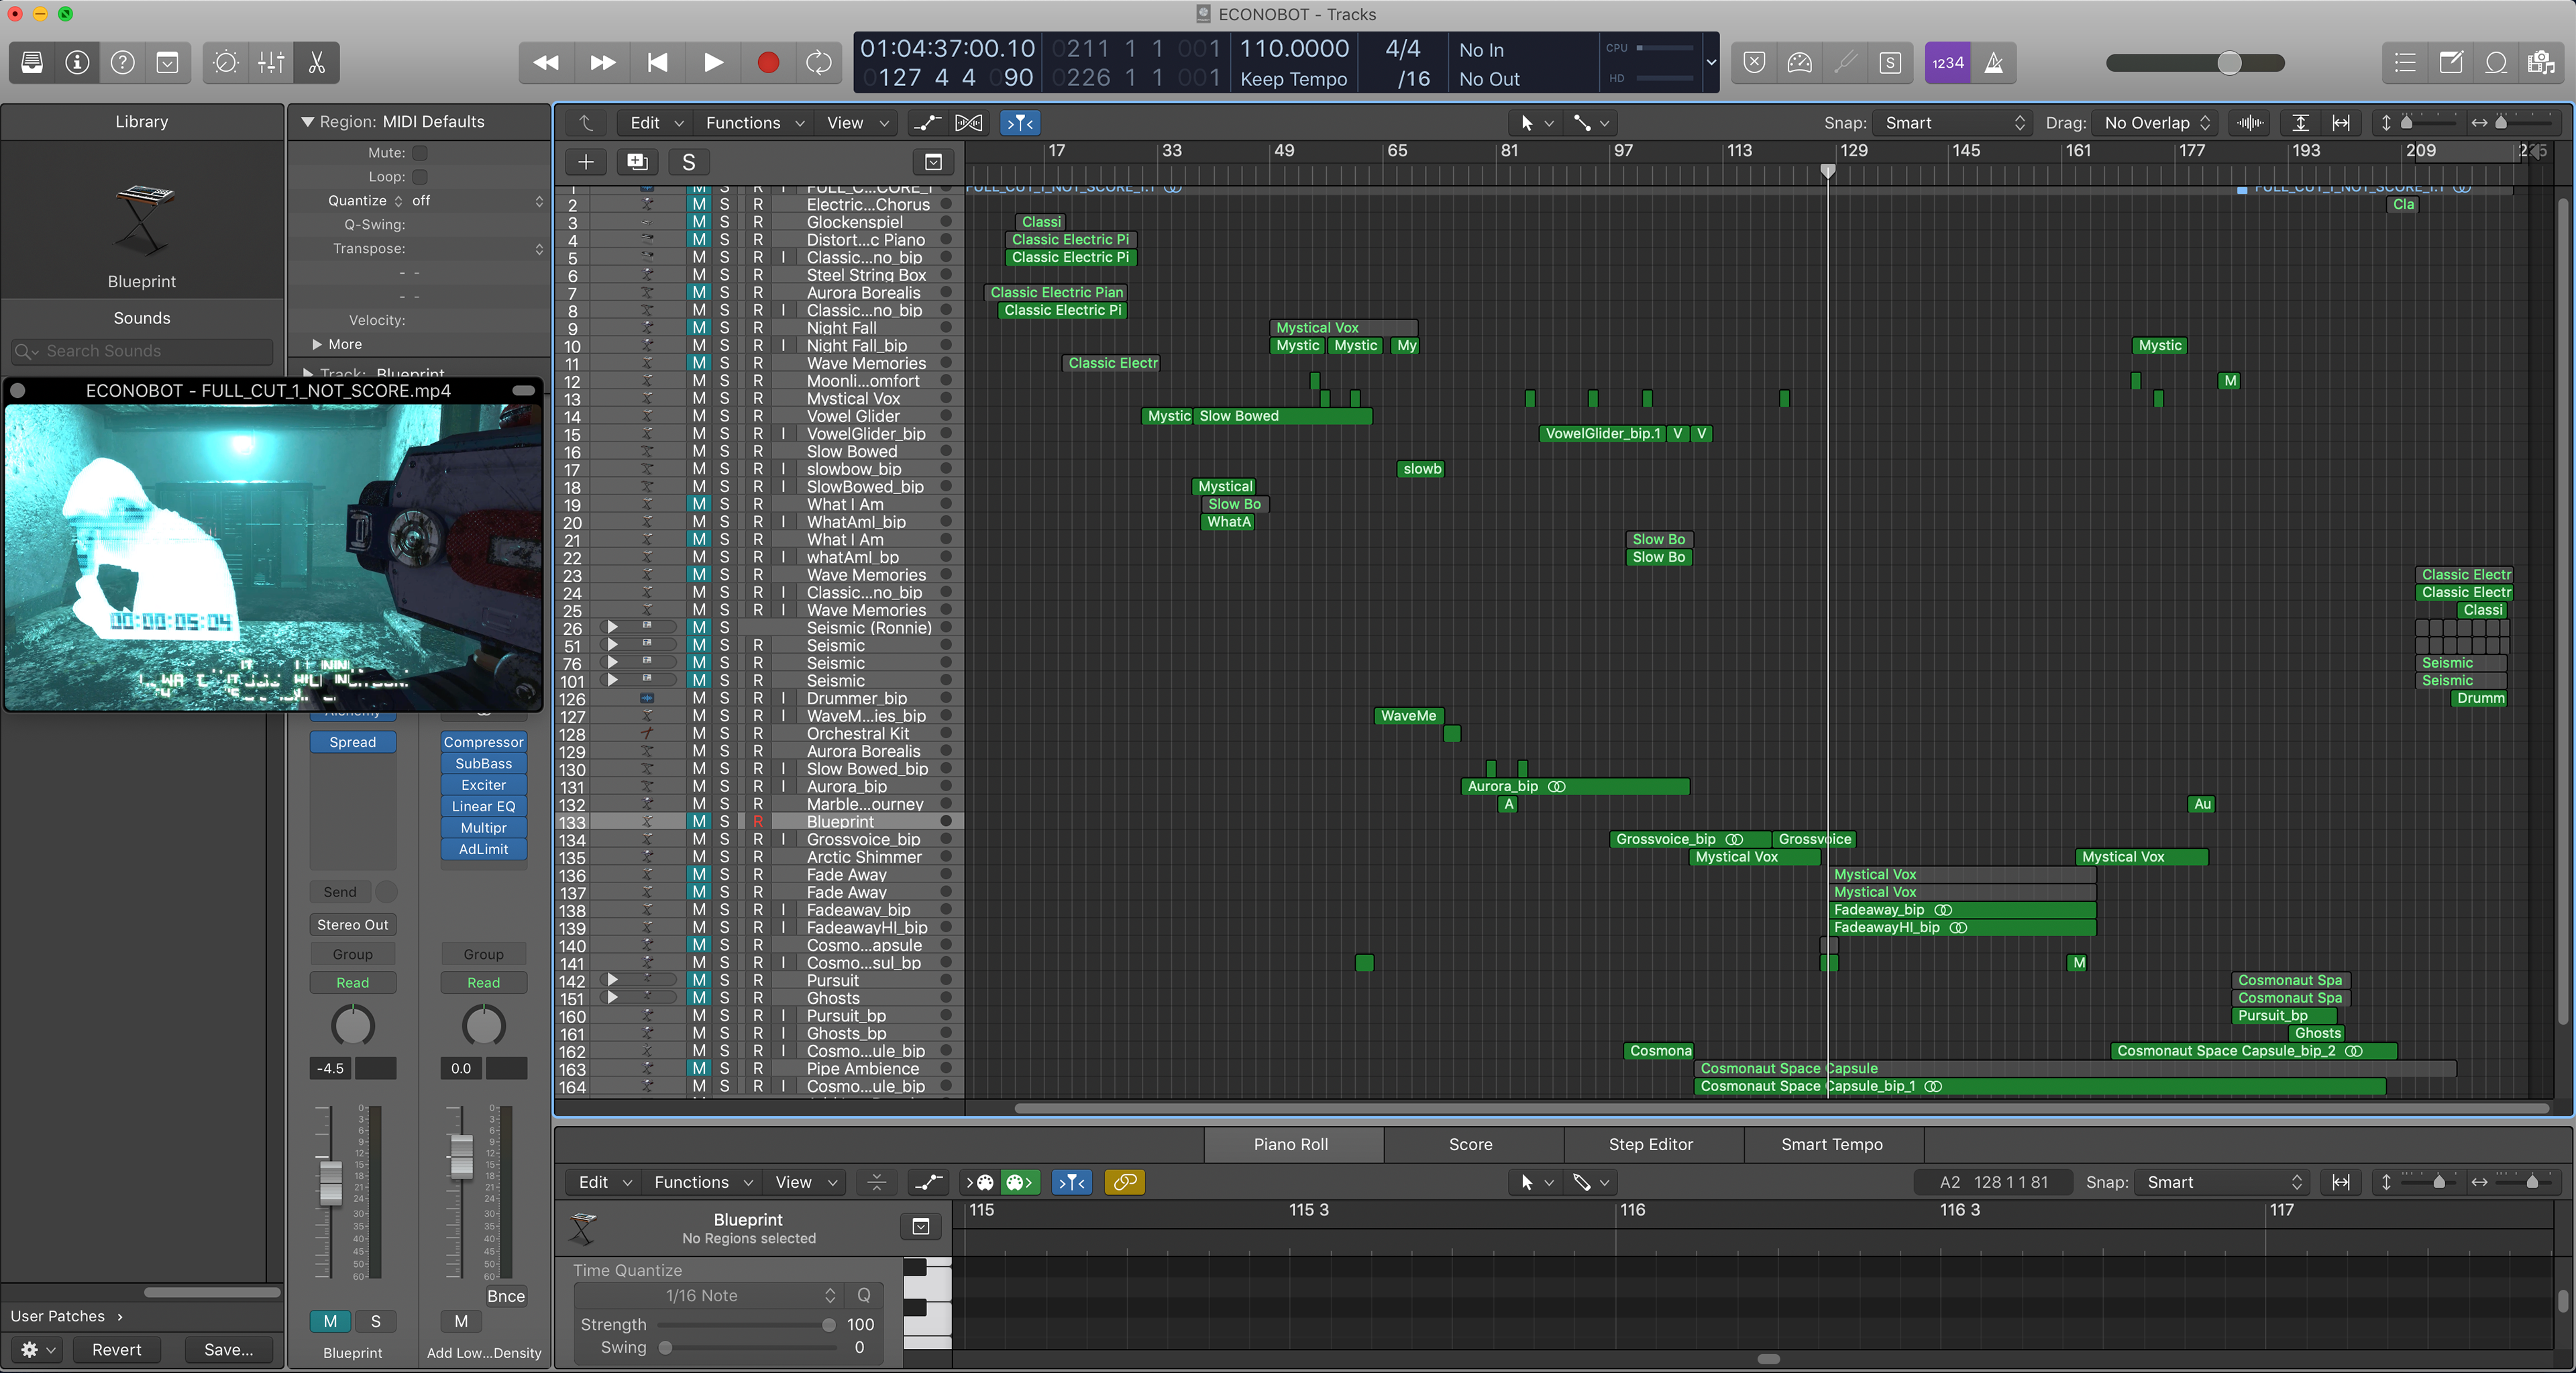Viewport: 2576px width, 1373px height.
Task: Toggle the Count-in 1234 button
Action: pyautogui.click(x=1947, y=63)
